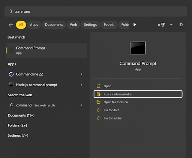Show more filters with the play arrow
The height and width of the screenshot is (158, 192).
(x=135, y=25)
